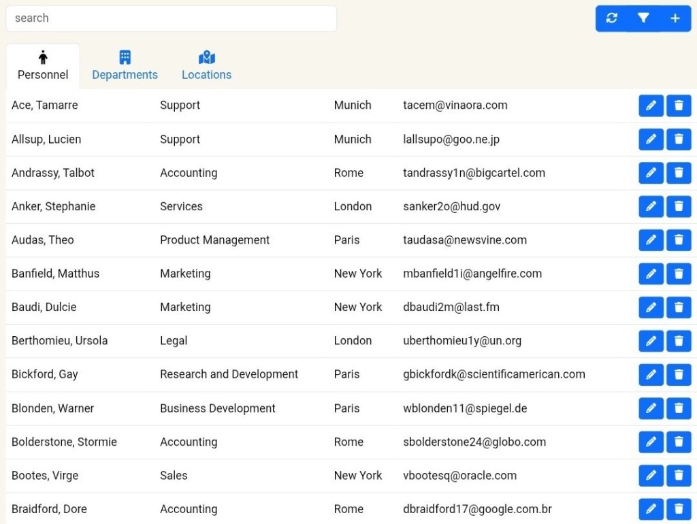
Task: Edit Tamarre Ace's record
Action: 651,105
